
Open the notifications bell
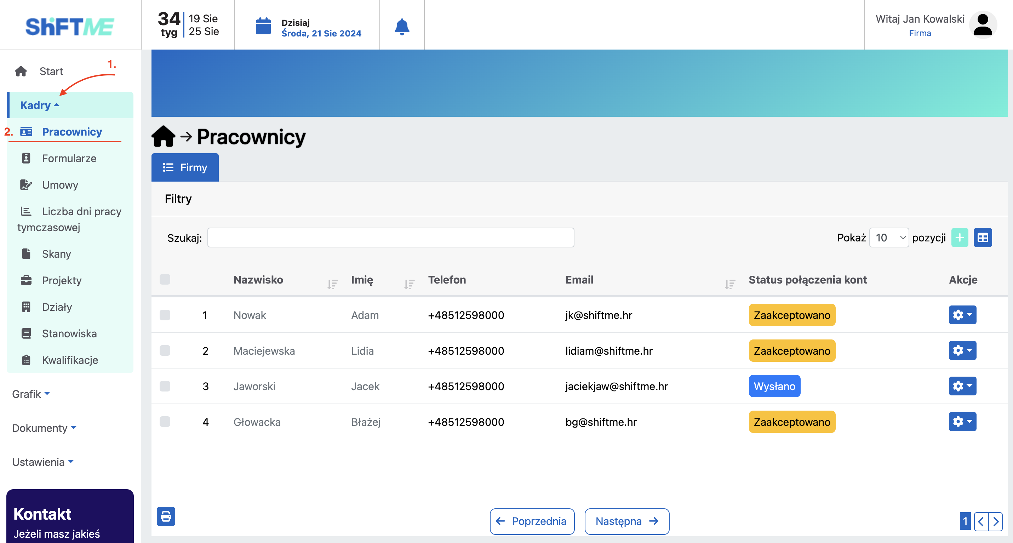click(x=402, y=26)
